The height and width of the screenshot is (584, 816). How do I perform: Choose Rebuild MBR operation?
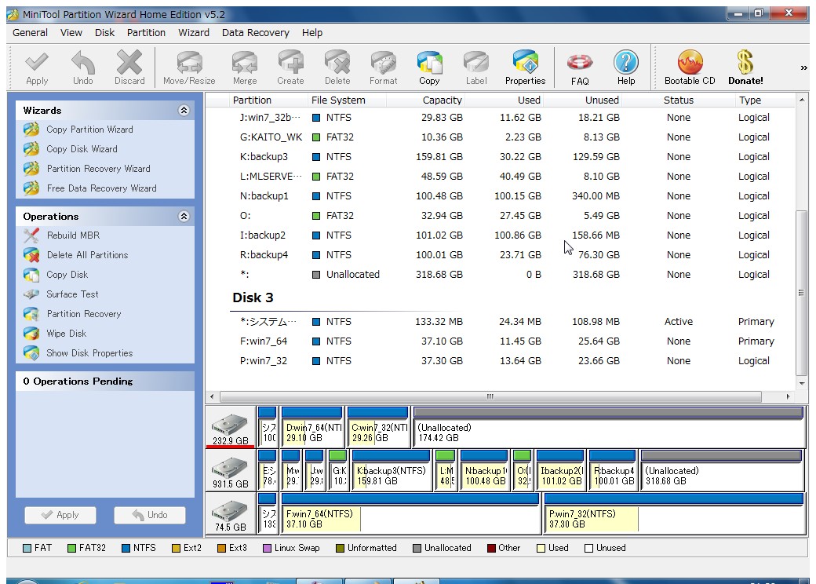pyautogui.click(x=73, y=235)
